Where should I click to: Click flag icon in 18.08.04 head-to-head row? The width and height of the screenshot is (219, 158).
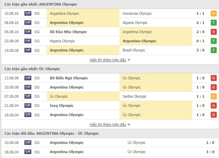click(28, 152)
